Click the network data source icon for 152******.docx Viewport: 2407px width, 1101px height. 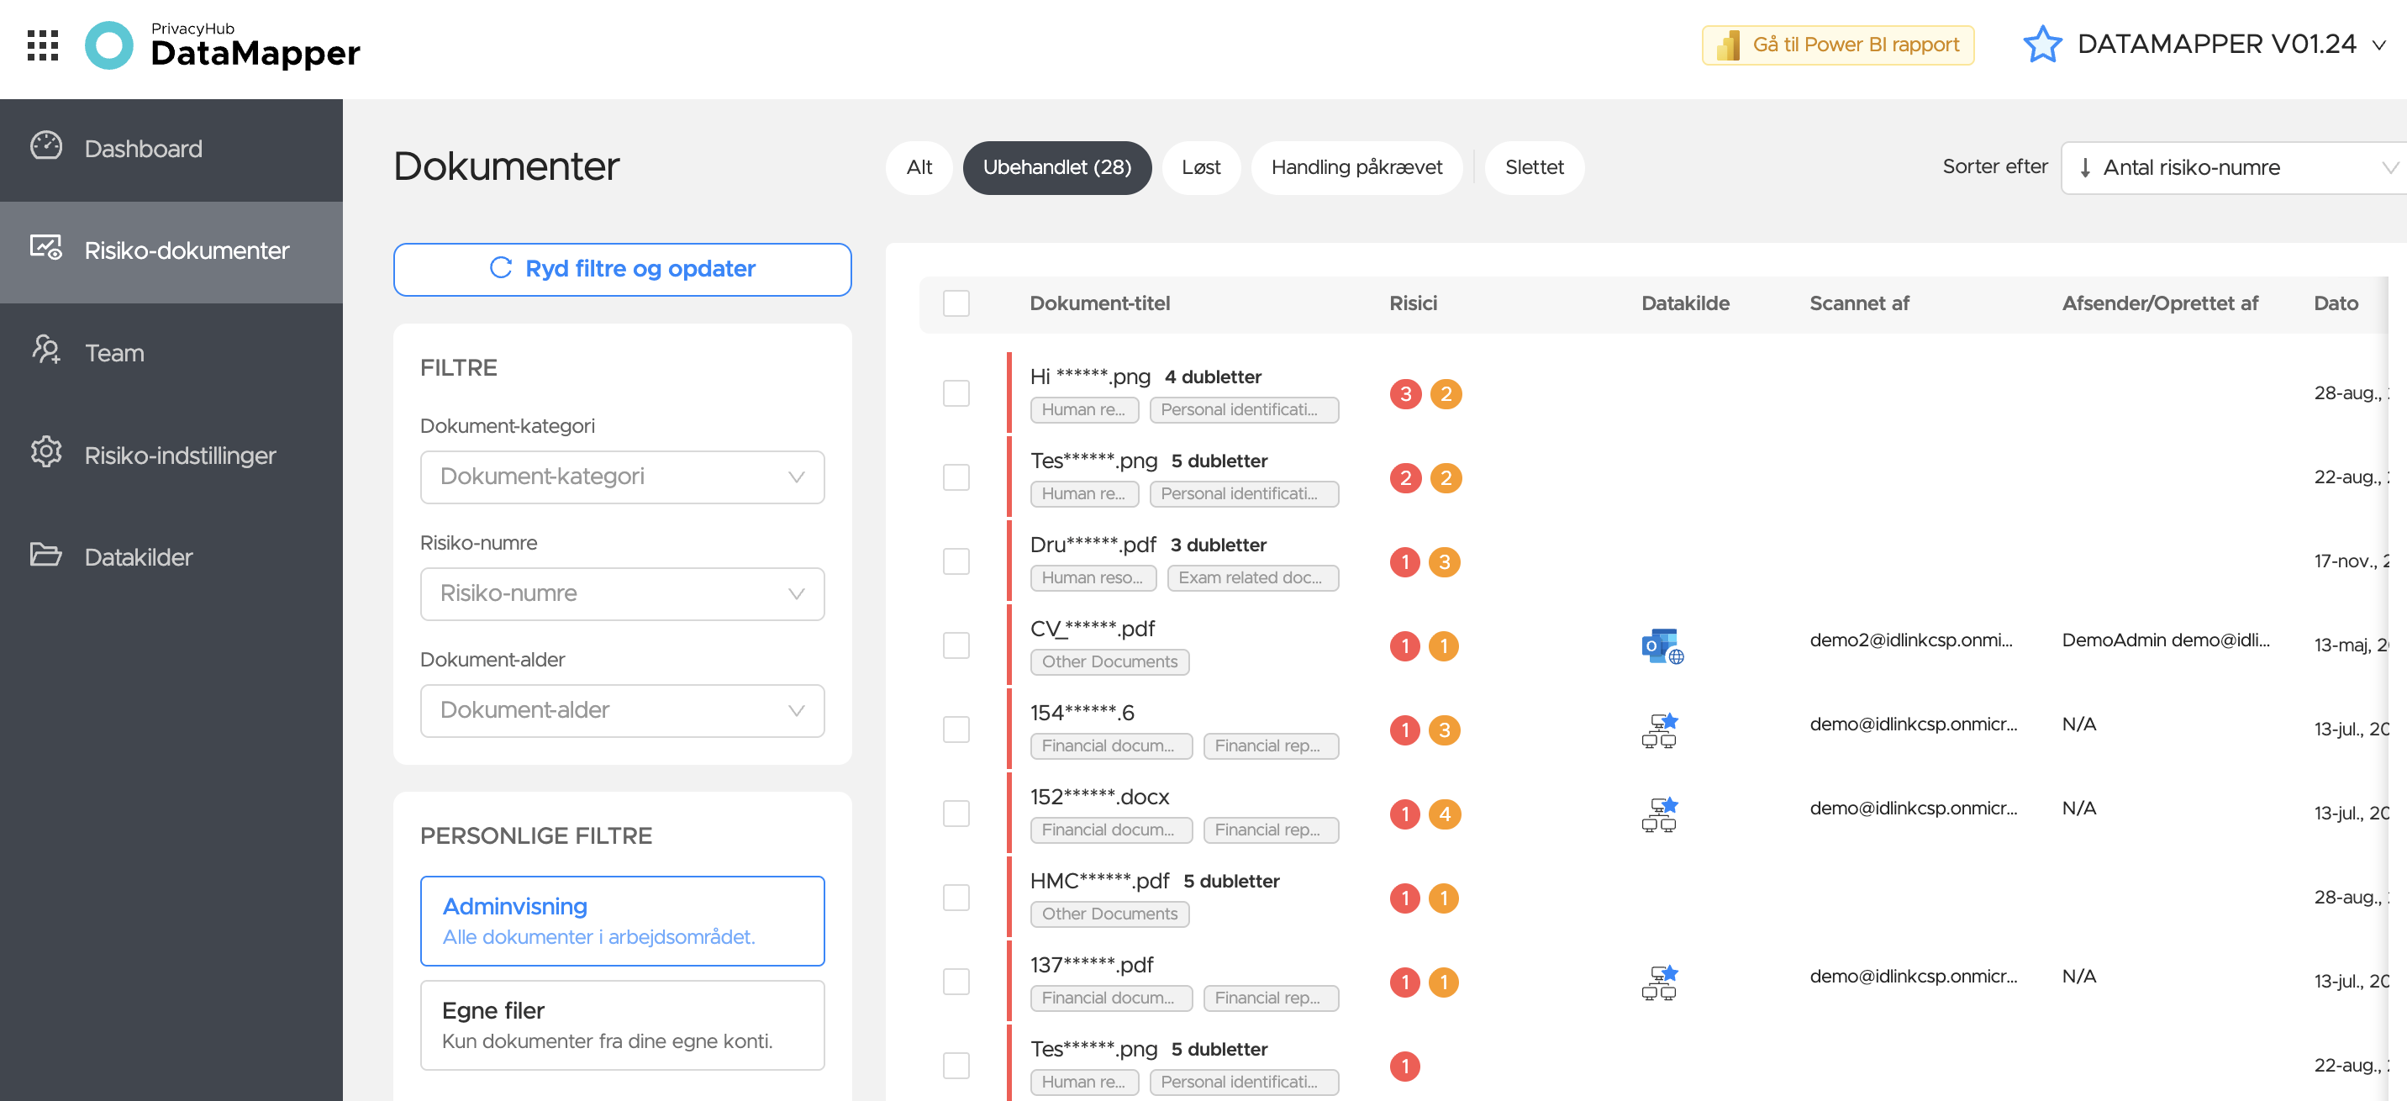pyautogui.click(x=1660, y=814)
